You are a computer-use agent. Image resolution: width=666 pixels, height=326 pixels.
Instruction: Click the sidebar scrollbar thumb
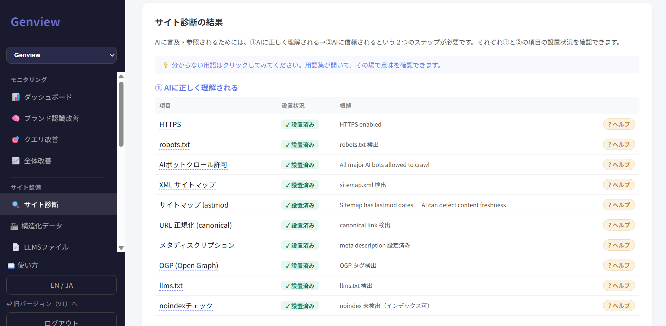121,114
